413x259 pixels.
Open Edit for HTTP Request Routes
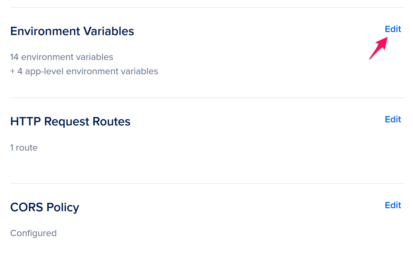[x=393, y=119]
